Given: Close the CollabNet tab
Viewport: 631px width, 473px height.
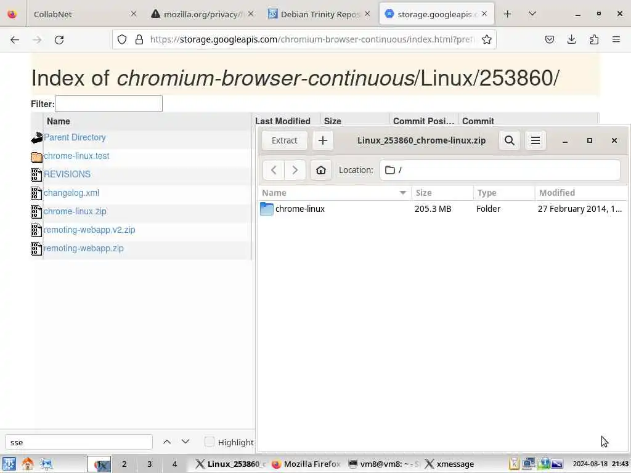Looking at the screenshot, I should (x=134, y=14).
